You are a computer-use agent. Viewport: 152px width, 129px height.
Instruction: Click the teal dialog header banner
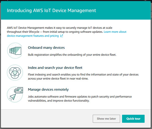[x=76, y=10]
